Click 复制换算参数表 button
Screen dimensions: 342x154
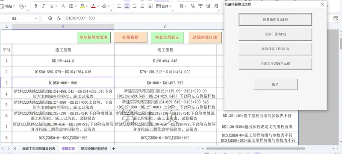point(94,38)
